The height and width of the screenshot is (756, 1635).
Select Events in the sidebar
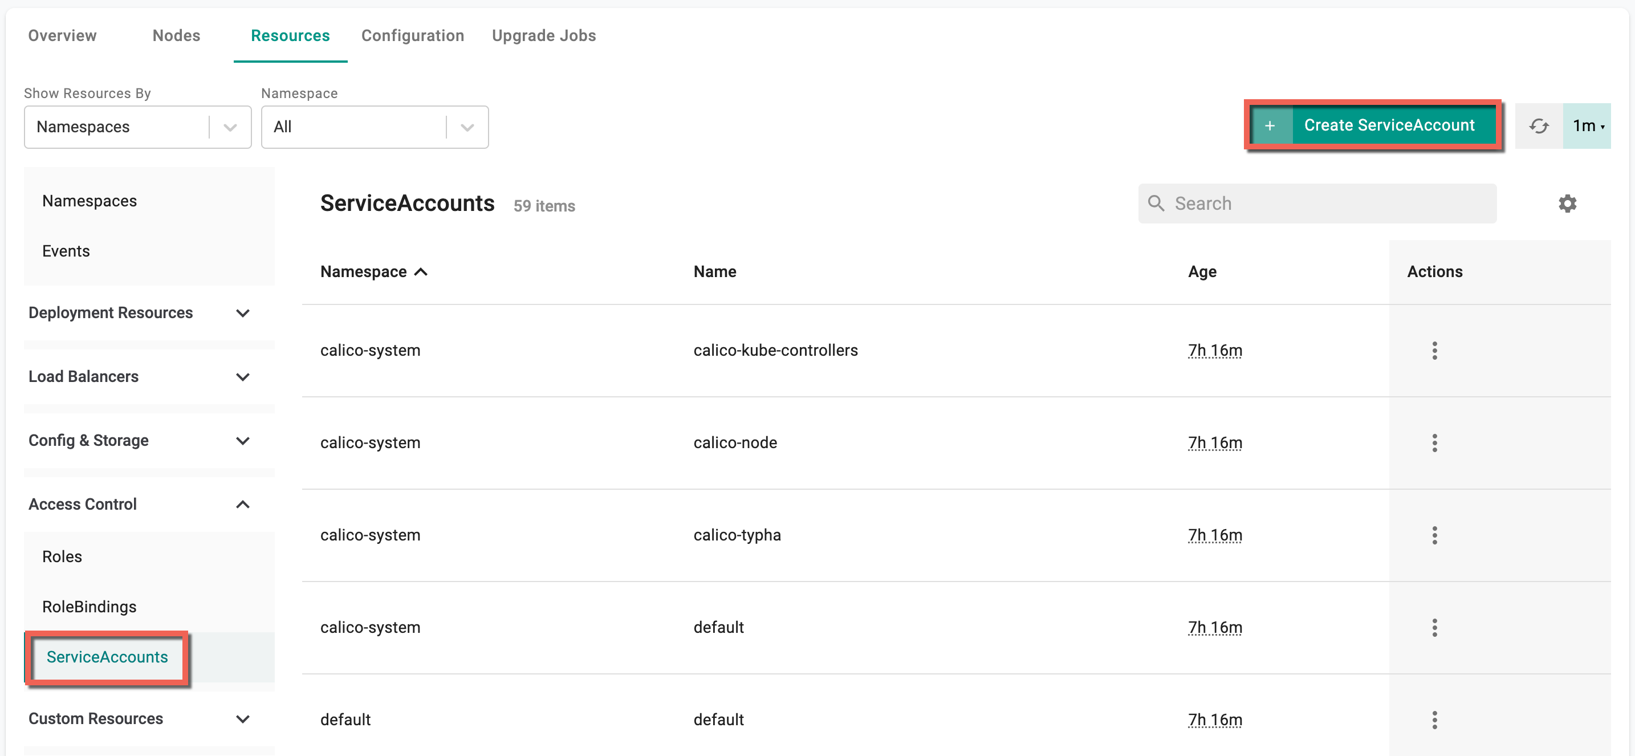click(66, 251)
